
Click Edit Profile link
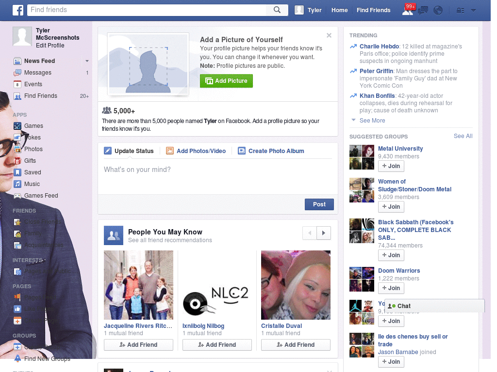tap(50, 46)
